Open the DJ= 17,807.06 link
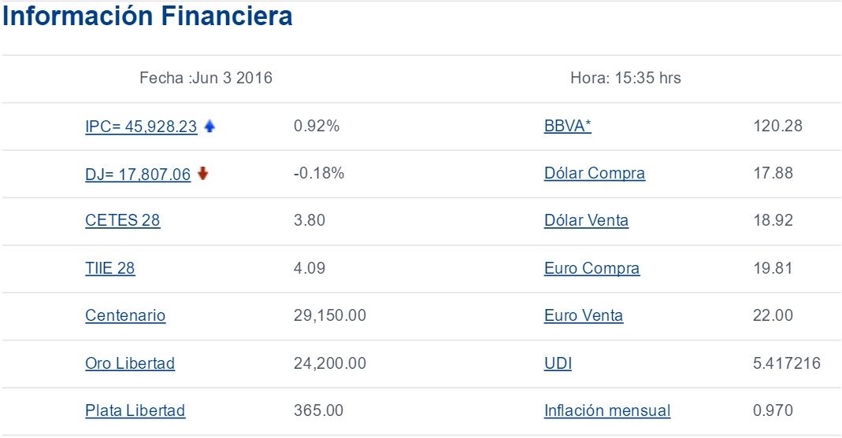The image size is (842, 438). [x=138, y=175]
